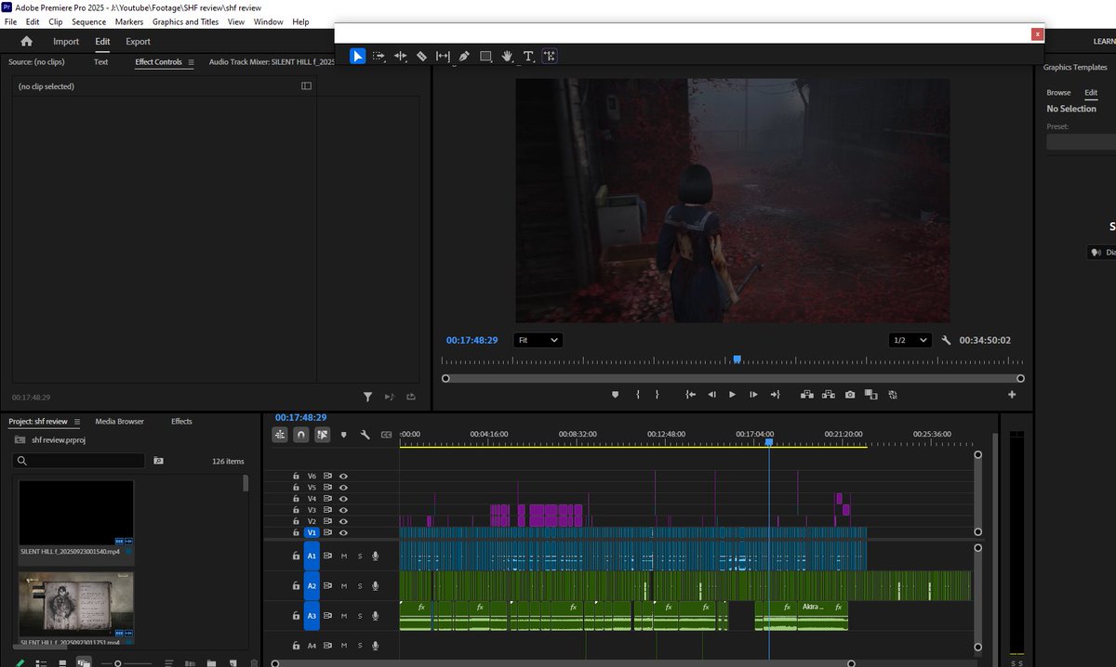Open the Sequence menu
Viewport: 1116px width, 667px height.
88,21
